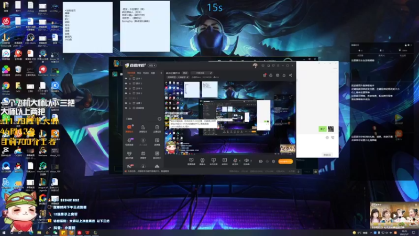Screen dimensions: 419x236
Task: Toggle the eye icon on the third source layer
Action: coord(126,88)
